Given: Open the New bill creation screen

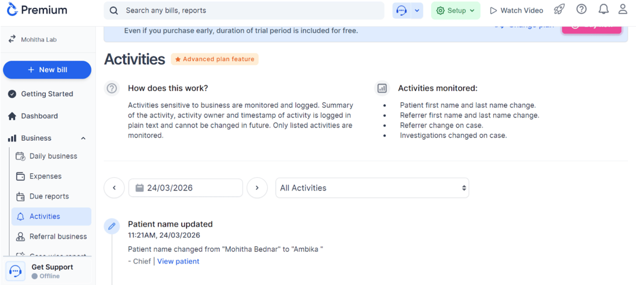Looking at the screenshot, I should 47,70.
